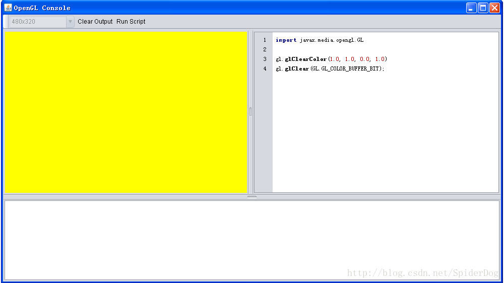Click the vertical split pane divider handle
The image size is (504, 283).
click(x=250, y=112)
